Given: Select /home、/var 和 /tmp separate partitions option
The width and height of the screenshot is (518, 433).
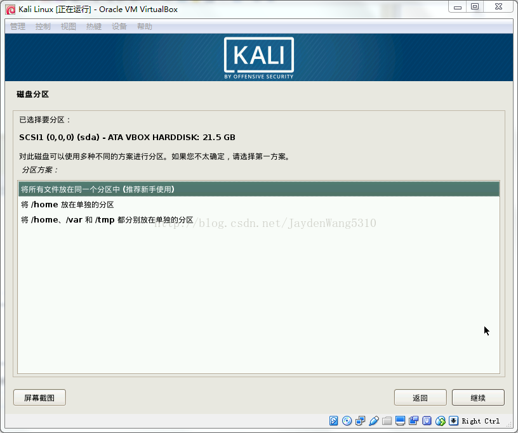Looking at the screenshot, I should 259,220.
